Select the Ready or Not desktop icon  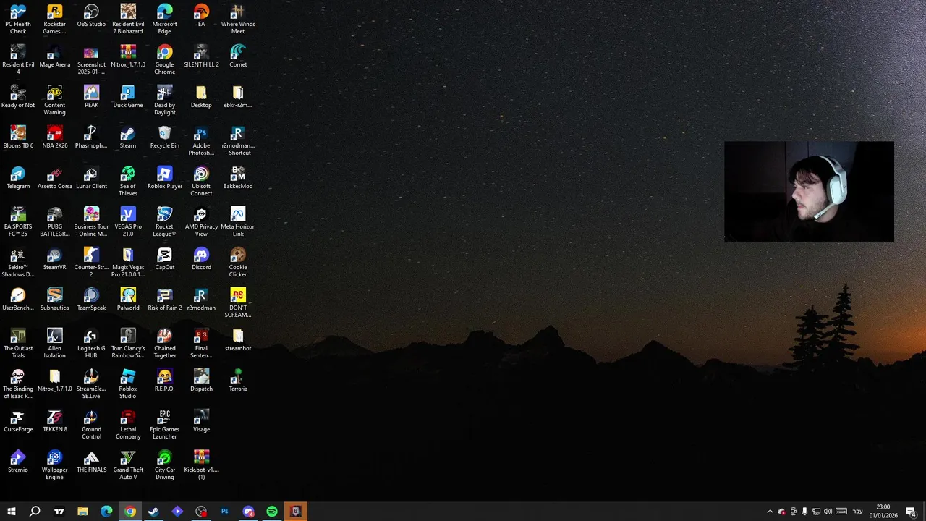[x=18, y=97]
